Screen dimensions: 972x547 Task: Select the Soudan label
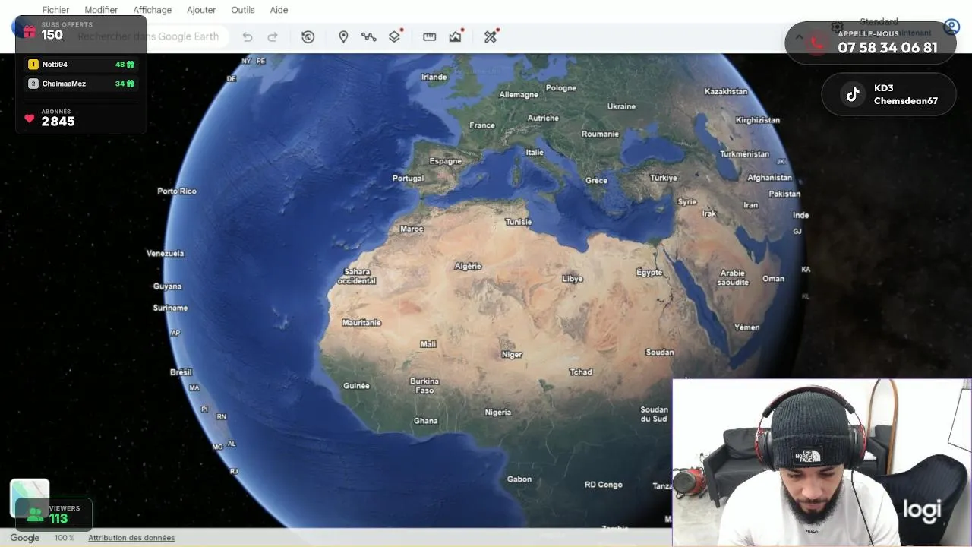point(659,353)
